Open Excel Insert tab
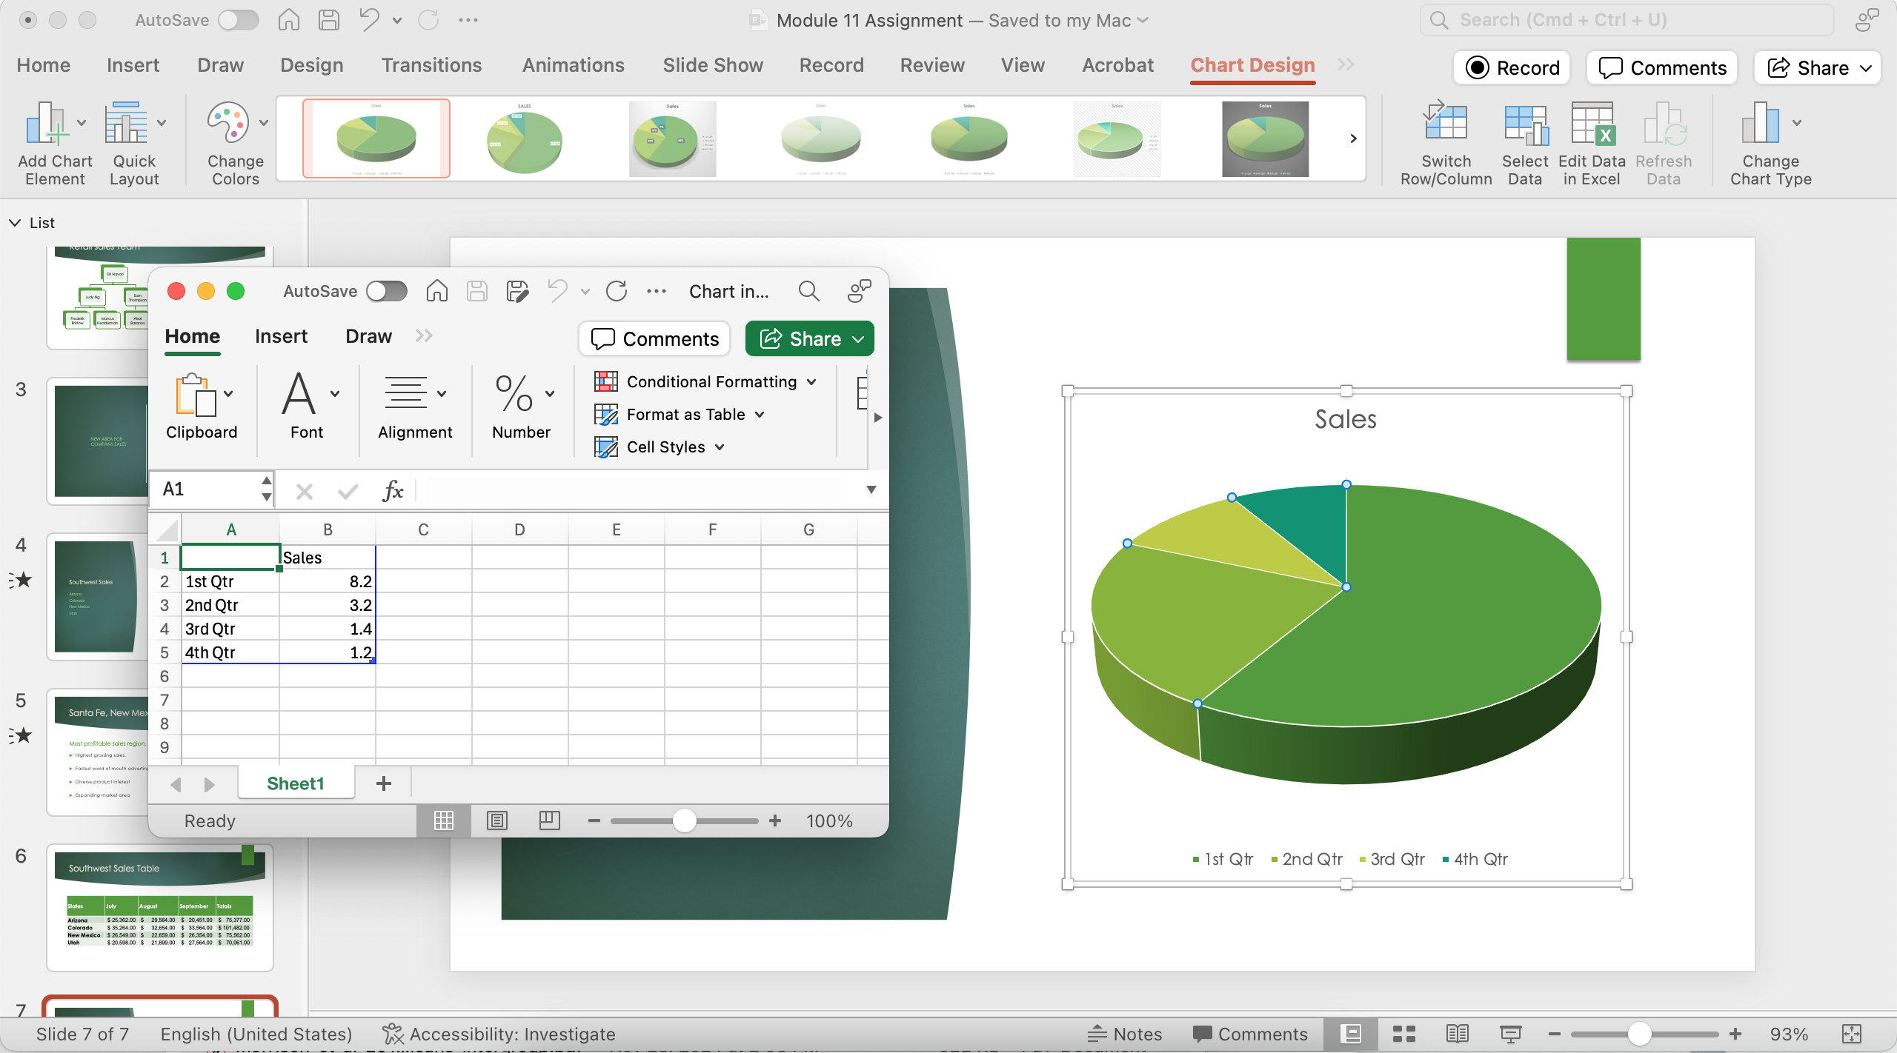 [281, 336]
